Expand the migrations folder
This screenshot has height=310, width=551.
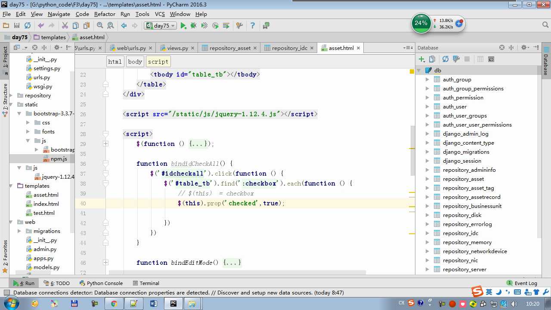tap(19, 231)
